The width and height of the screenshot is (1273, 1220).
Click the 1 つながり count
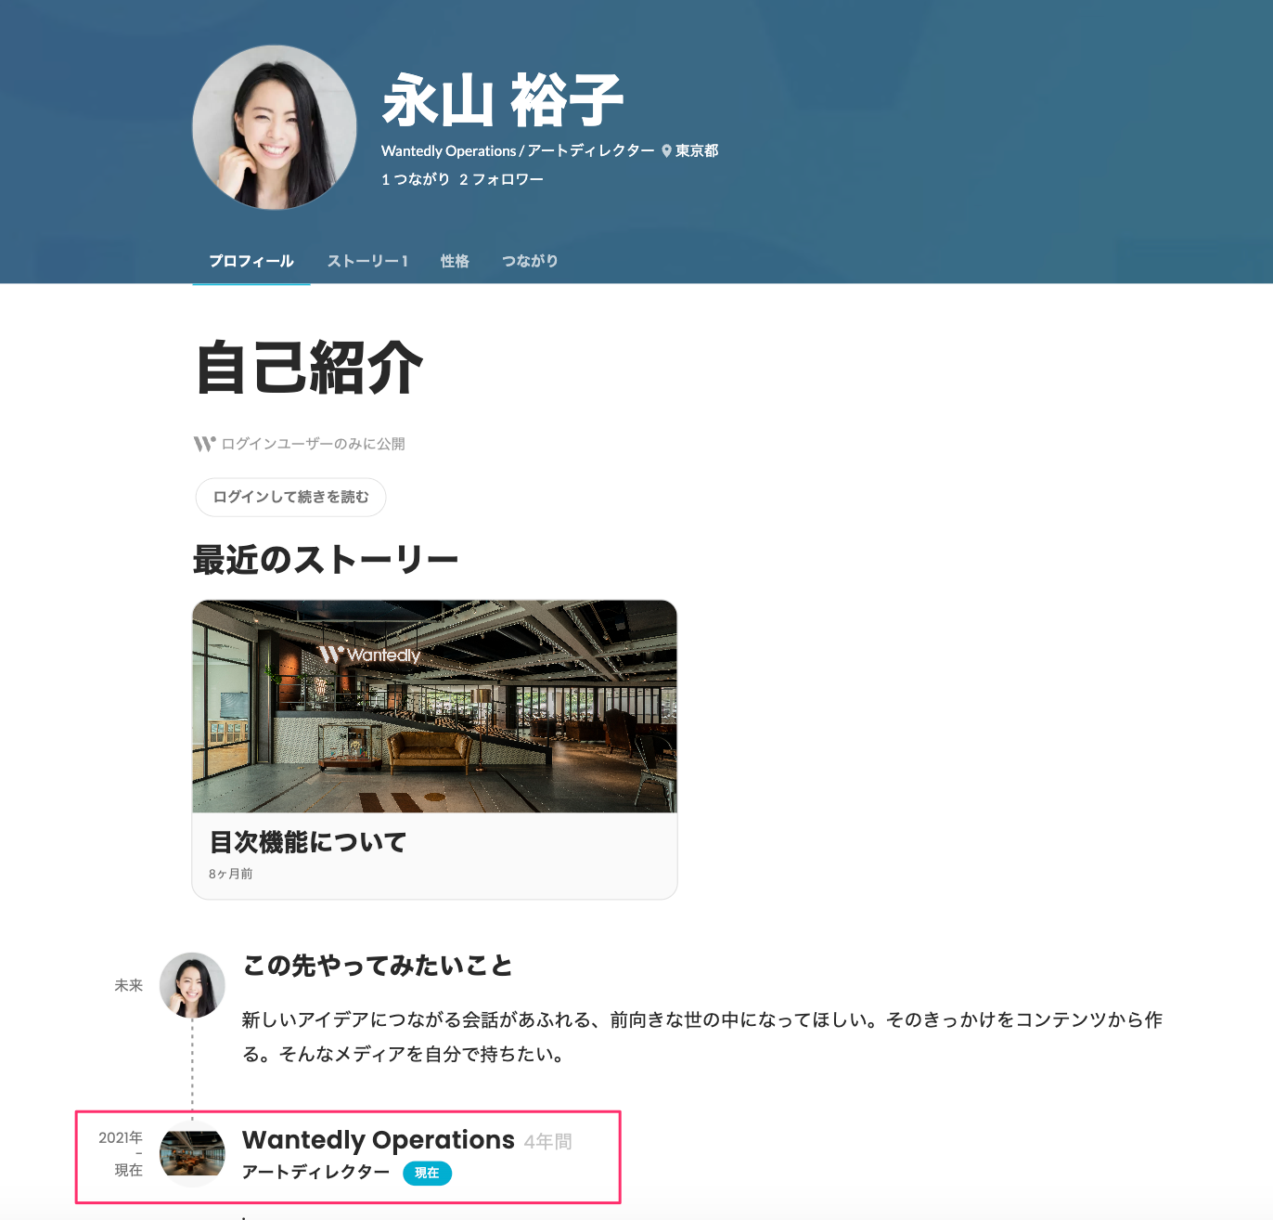416,179
